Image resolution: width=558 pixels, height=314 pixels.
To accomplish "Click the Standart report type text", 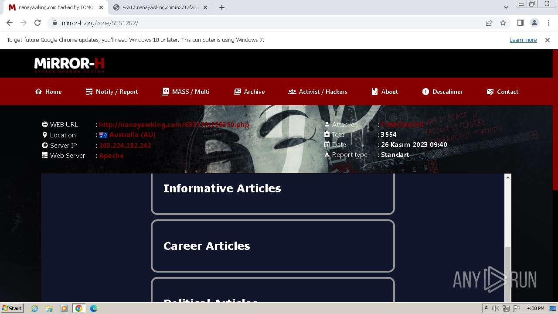I will coord(395,155).
